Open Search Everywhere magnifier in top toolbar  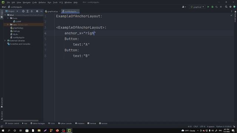coord(226,7)
